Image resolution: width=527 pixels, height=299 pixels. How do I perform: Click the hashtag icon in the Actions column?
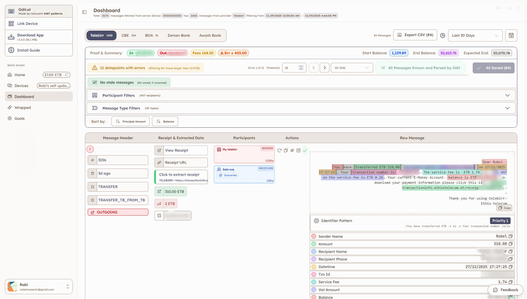coord(292,150)
